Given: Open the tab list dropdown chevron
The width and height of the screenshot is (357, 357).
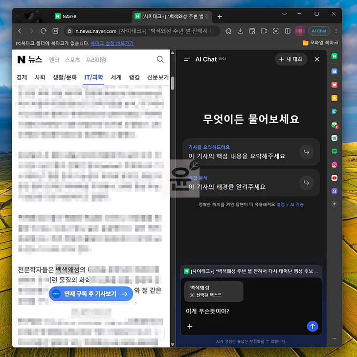Looking at the screenshot, I should 284,14.
